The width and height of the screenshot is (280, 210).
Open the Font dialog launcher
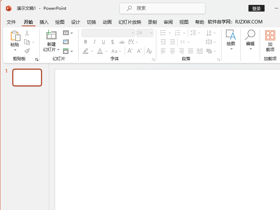pos(153,59)
